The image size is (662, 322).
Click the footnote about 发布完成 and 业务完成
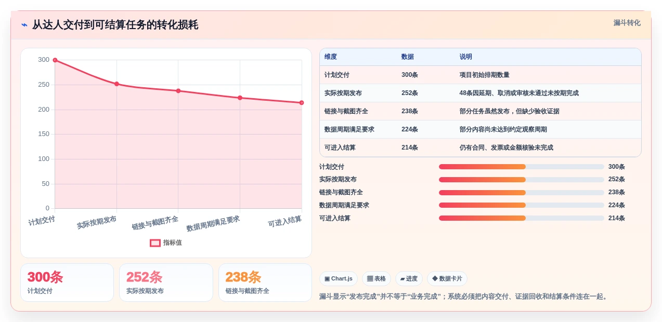(464, 297)
